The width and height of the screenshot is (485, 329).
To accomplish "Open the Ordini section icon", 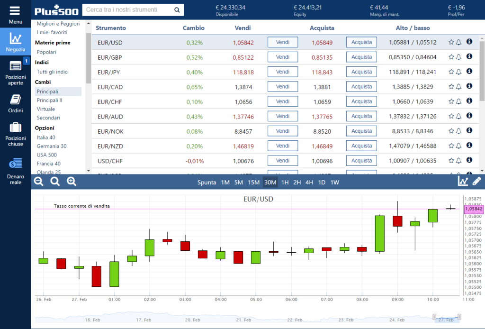I will (16, 100).
